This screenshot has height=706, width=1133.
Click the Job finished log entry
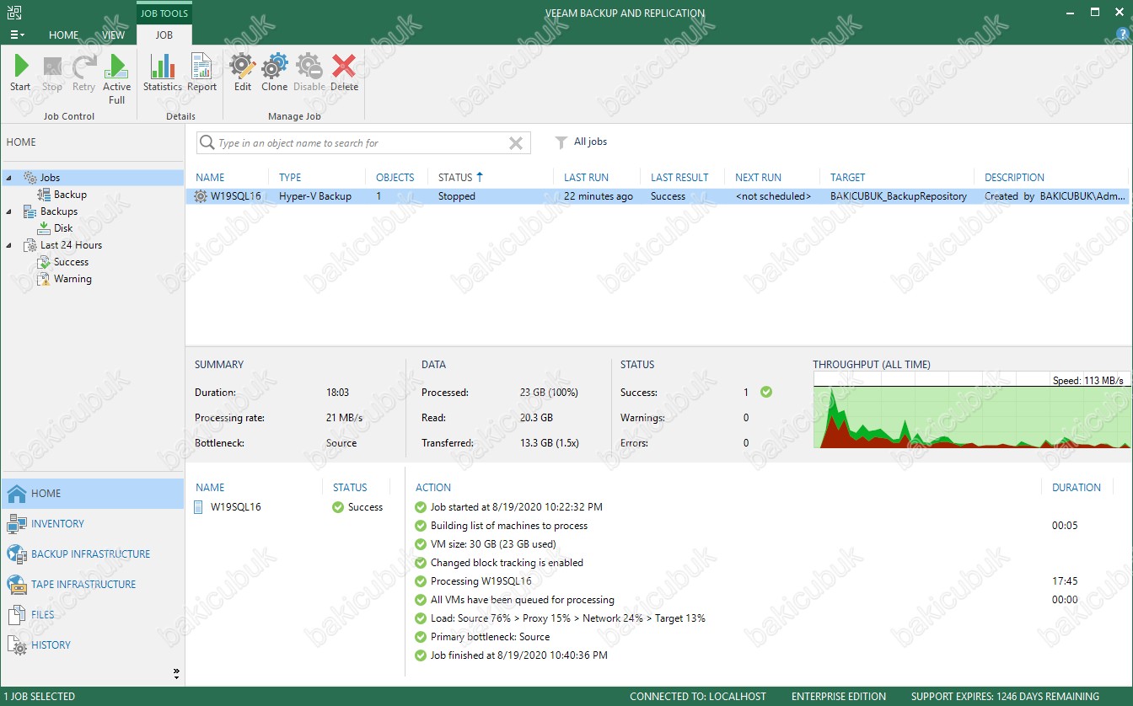(511, 655)
